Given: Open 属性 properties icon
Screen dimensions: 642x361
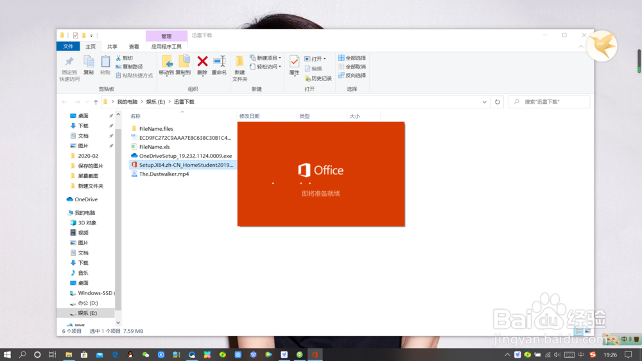Looking at the screenshot, I should tap(294, 65).
